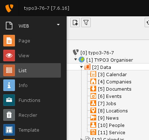149x140 pixels.
Task: Collapse the [1] TYPO3 Organiser node
Action: pos(76,59)
